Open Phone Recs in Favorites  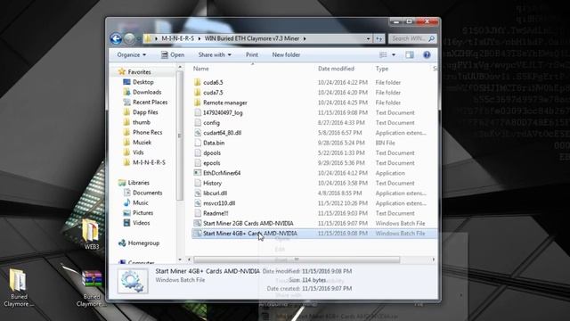pyautogui.click(x=147, y=133)
